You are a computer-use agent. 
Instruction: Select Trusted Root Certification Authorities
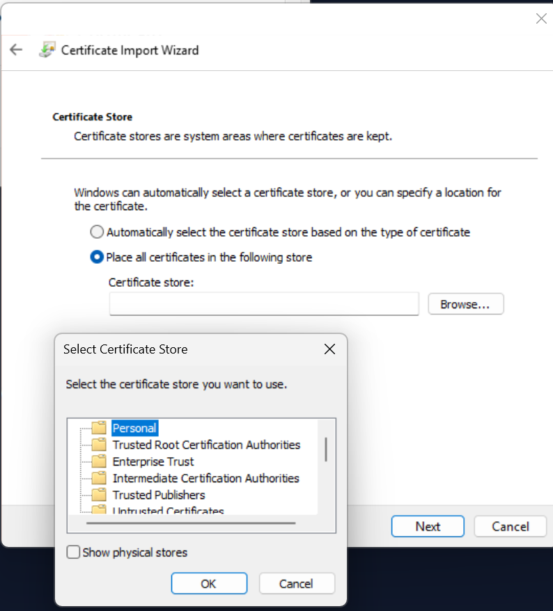206,445
